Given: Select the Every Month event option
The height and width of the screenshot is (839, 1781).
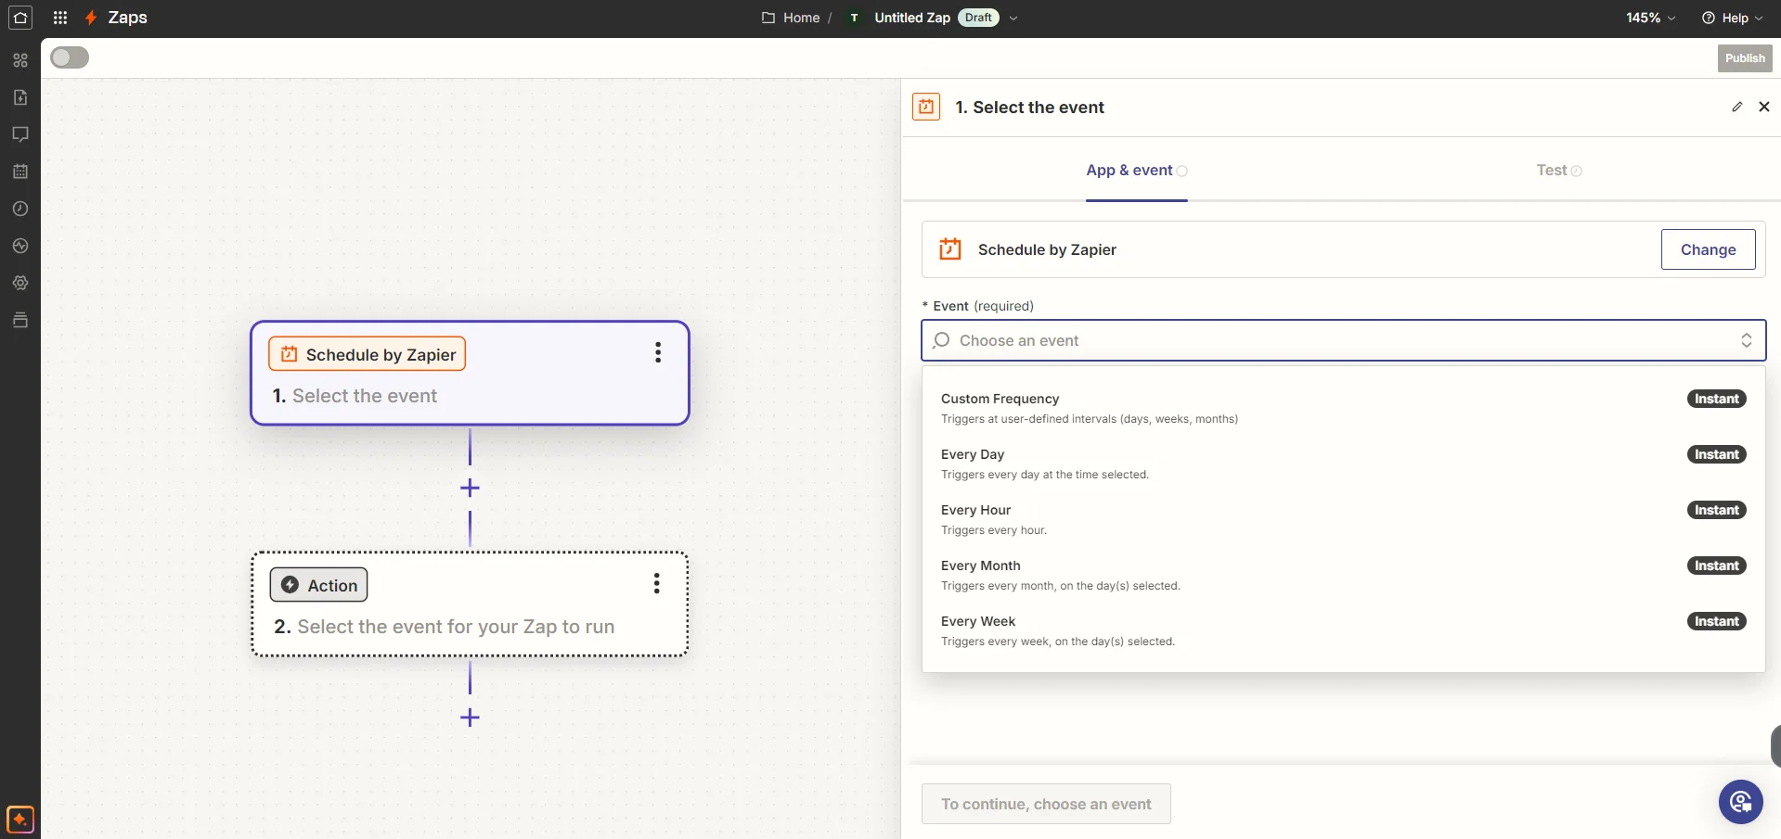Looking at the screenshot, I should pyautogui.click(x=1343, y=575).
